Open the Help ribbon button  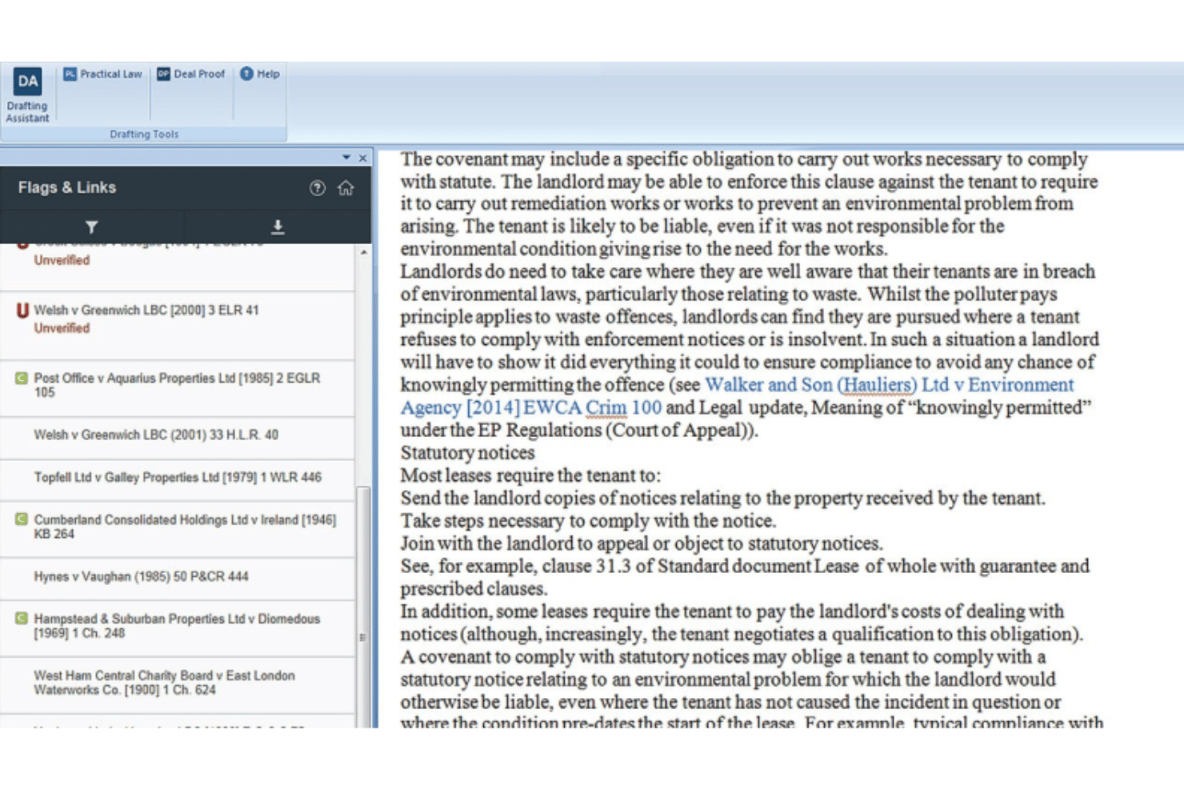pos(260,74)
